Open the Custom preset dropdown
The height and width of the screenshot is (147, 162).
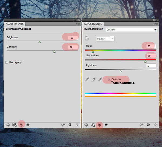131,30
